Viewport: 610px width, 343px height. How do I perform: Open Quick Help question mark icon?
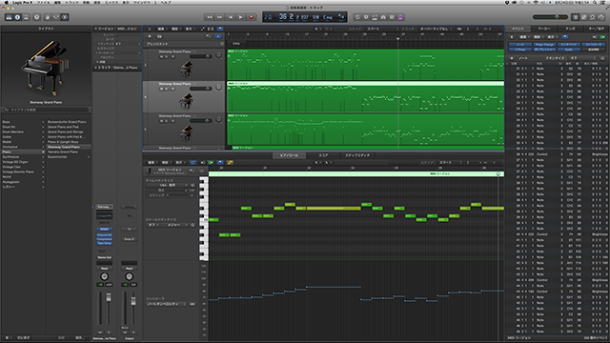(x=36, y=17)
